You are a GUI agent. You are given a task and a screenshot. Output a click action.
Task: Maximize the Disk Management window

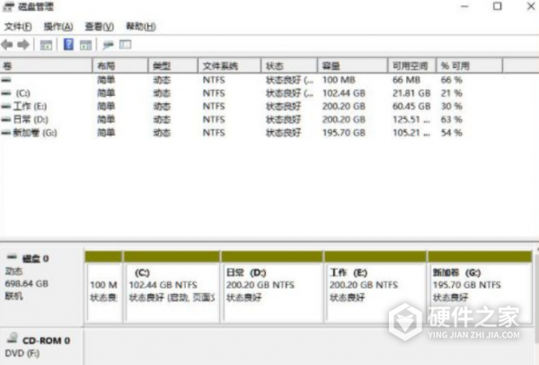tap(497, 6)
